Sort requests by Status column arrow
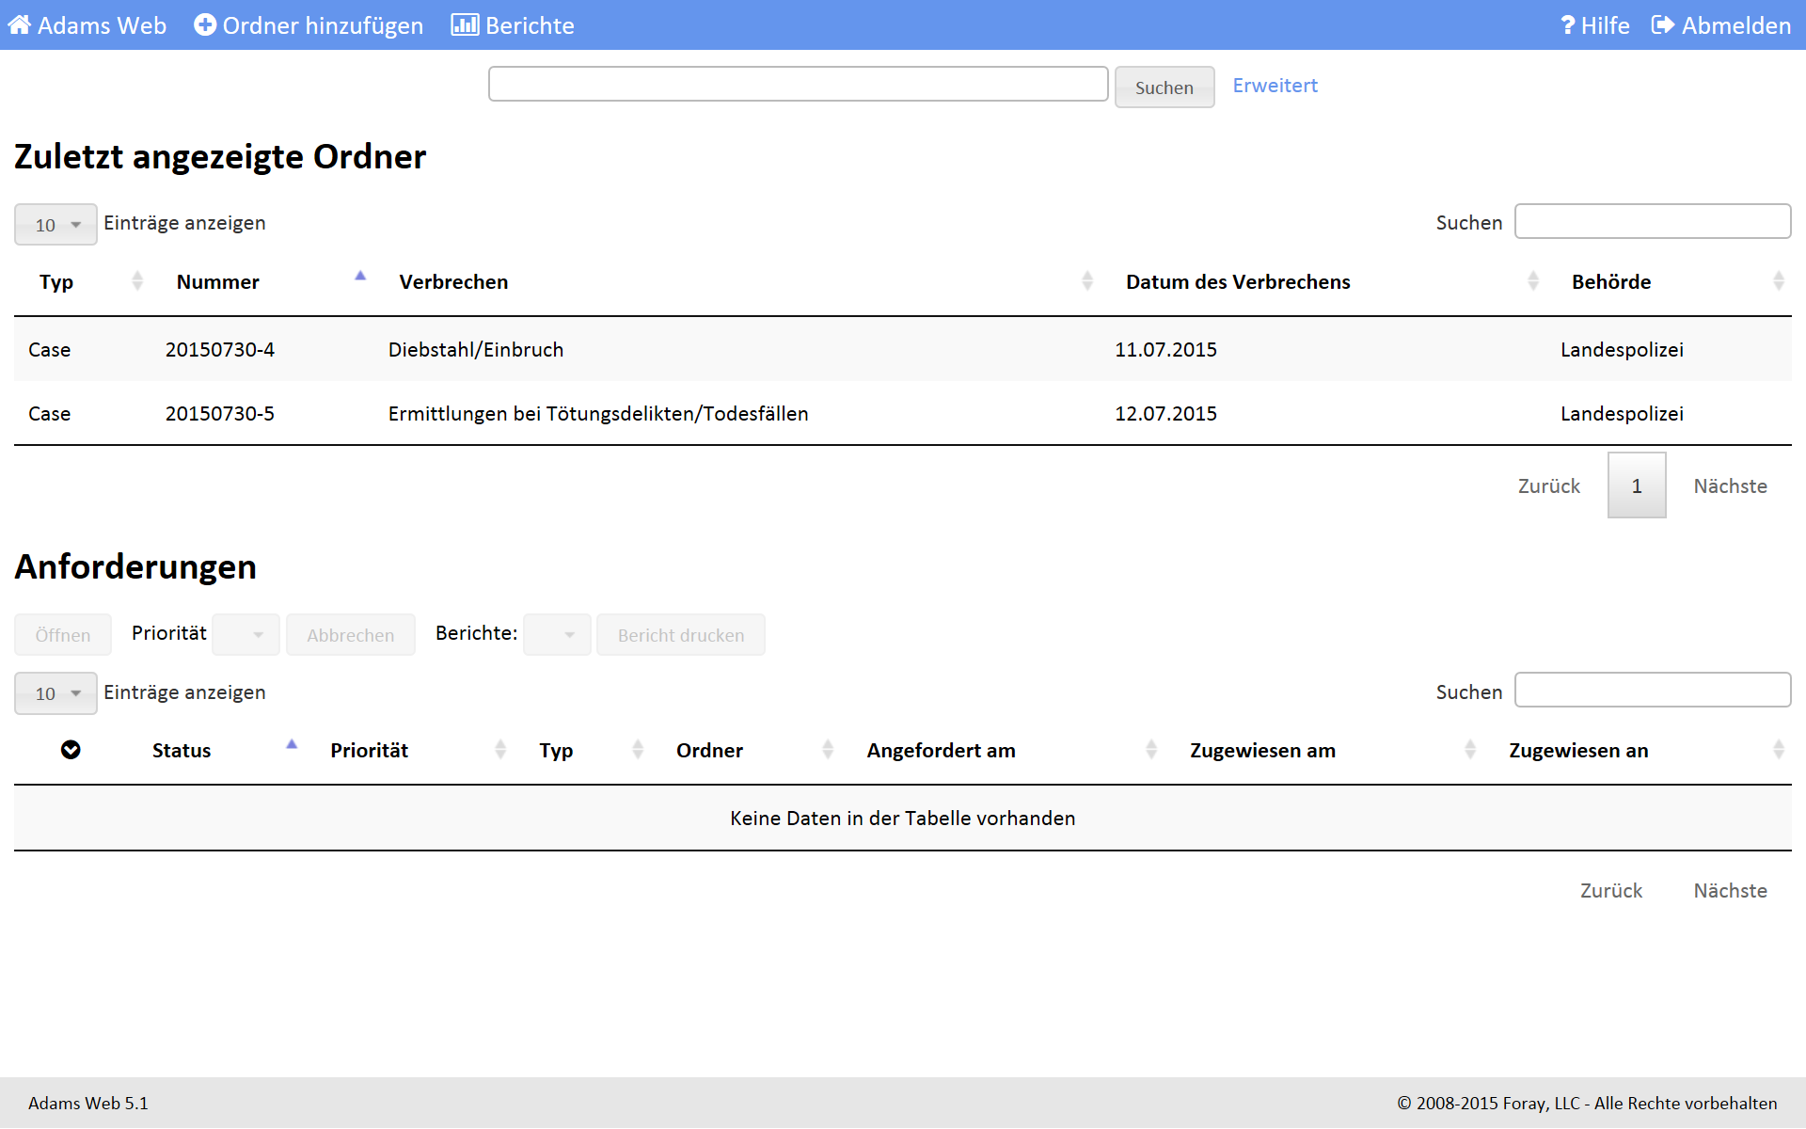Screen dimensions: 1806x1129 (x=292, y=745)
